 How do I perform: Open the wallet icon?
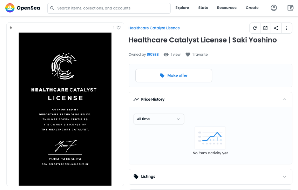pyautogui.click(x=290, y=8)
